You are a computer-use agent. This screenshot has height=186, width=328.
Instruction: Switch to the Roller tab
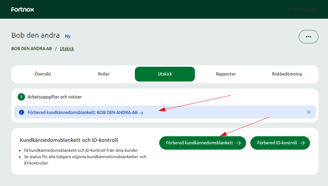click(104, 74)
